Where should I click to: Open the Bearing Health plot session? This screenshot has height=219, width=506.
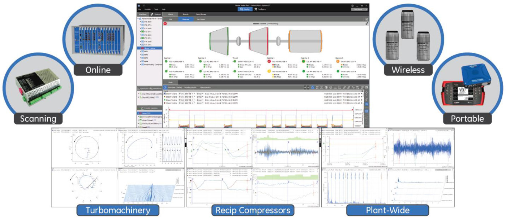point(190,88)
